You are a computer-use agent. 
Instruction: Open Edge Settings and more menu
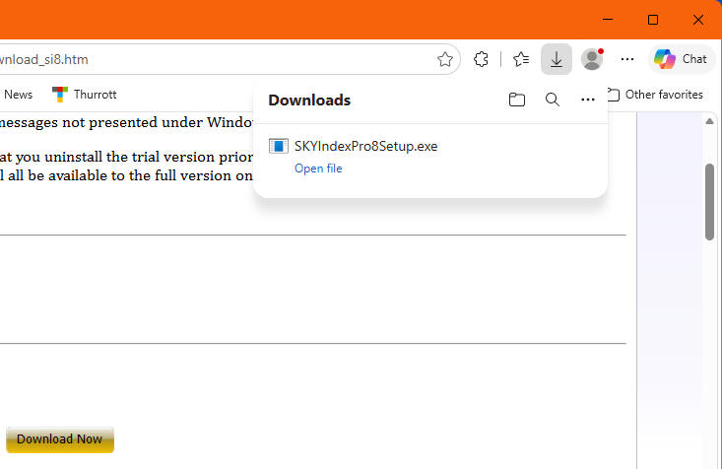(627, 59)
